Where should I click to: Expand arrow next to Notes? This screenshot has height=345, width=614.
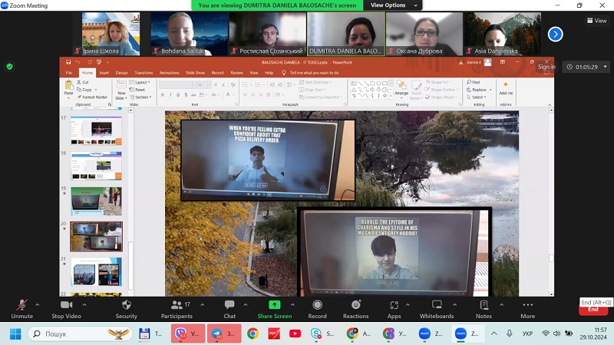[502, 304]
